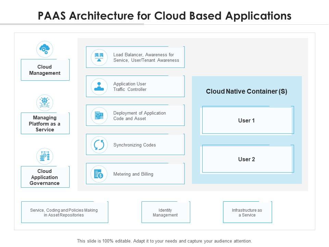This screenshot has height=247, width=329.
Task: Click the Managing Platform gear icon
Action: [45, 102]
